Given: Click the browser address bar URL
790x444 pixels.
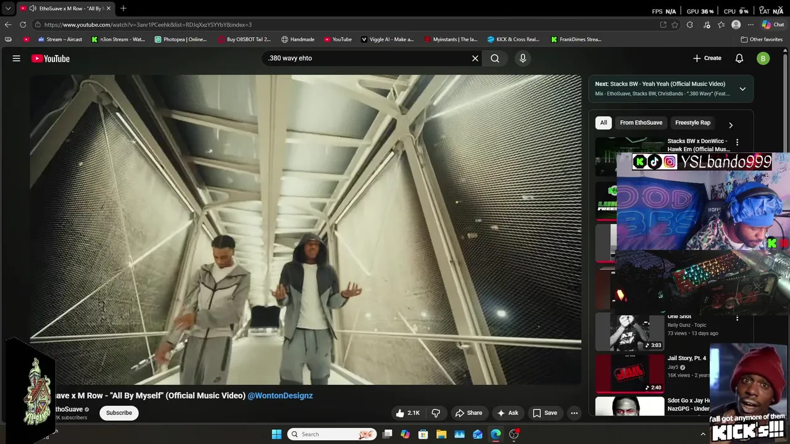Looking at the screenshot, I should 148,25.
